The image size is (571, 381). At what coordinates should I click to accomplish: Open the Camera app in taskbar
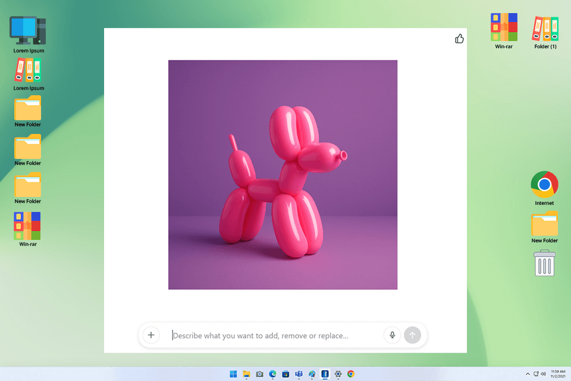pos(260,374)
